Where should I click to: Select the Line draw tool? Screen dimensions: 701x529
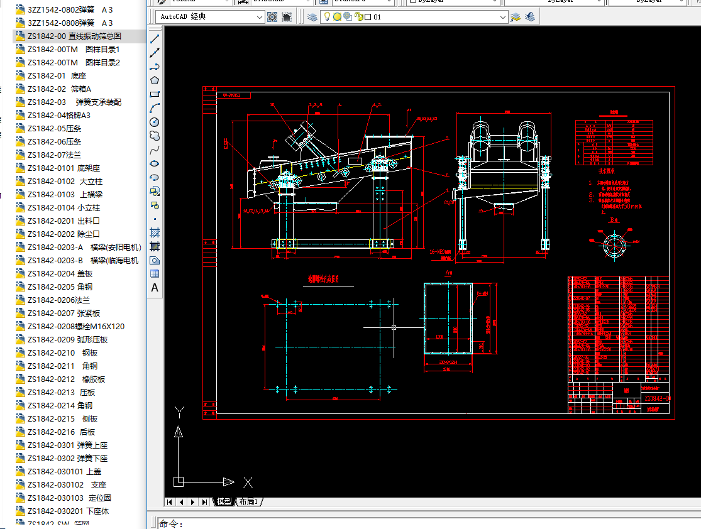pyautogui.click(x=155, y=39)
